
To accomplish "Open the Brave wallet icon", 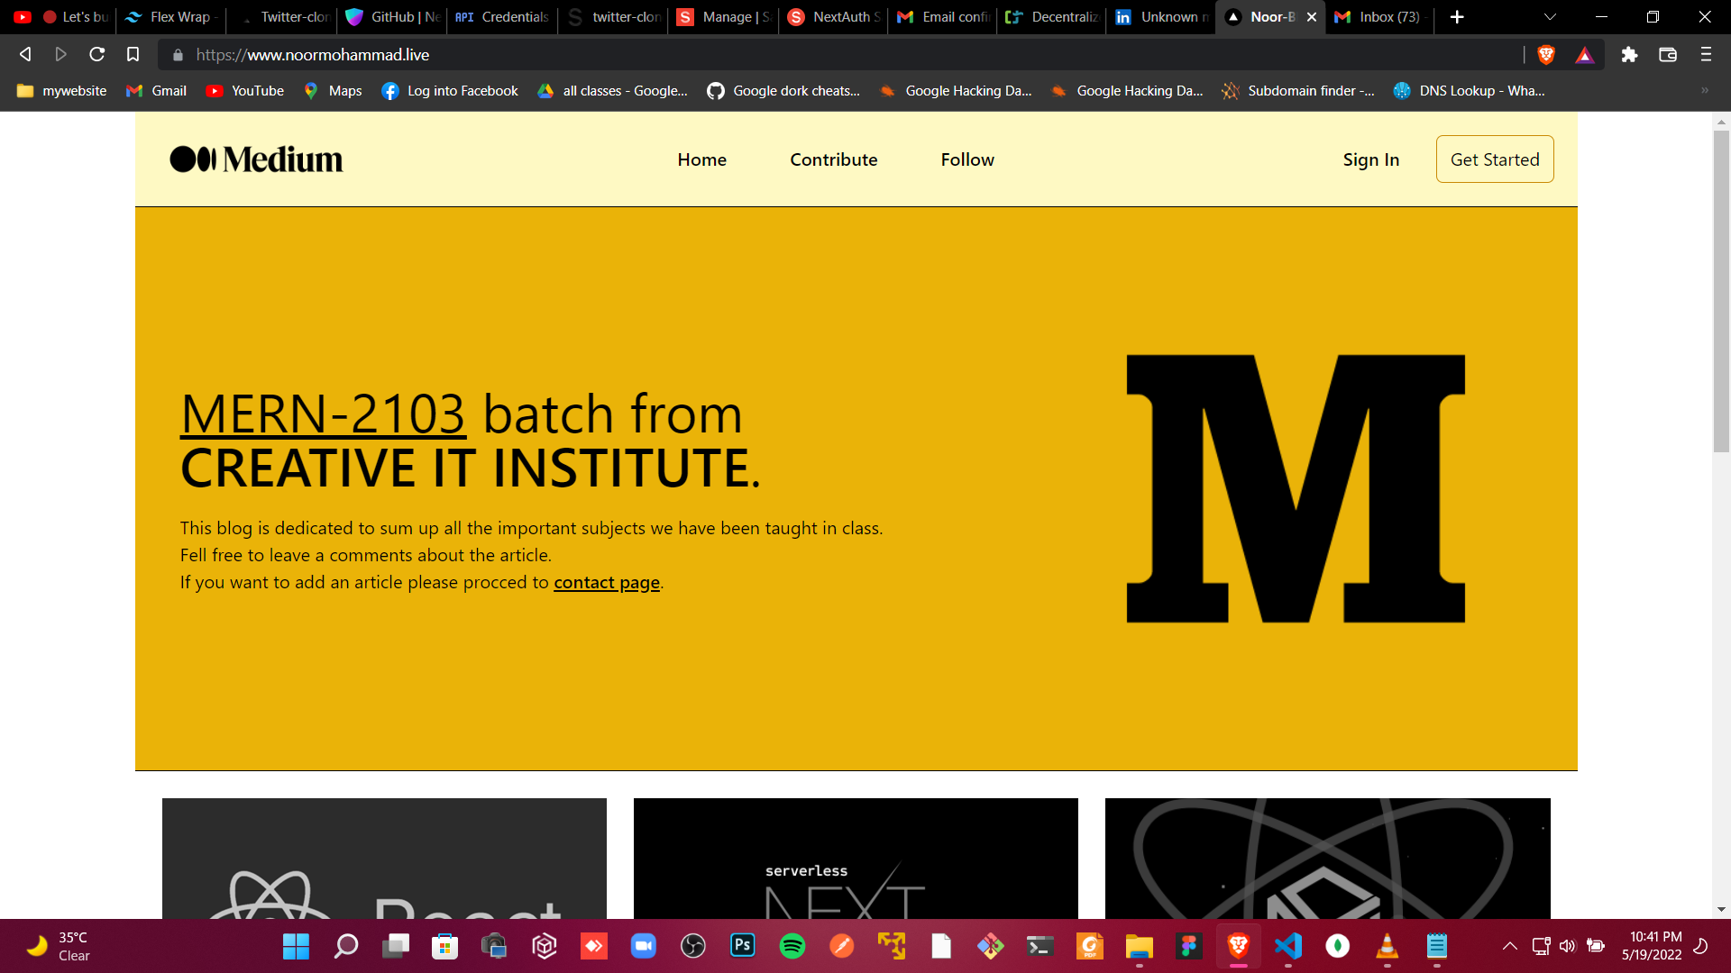I will click(x=1668, y=55).
